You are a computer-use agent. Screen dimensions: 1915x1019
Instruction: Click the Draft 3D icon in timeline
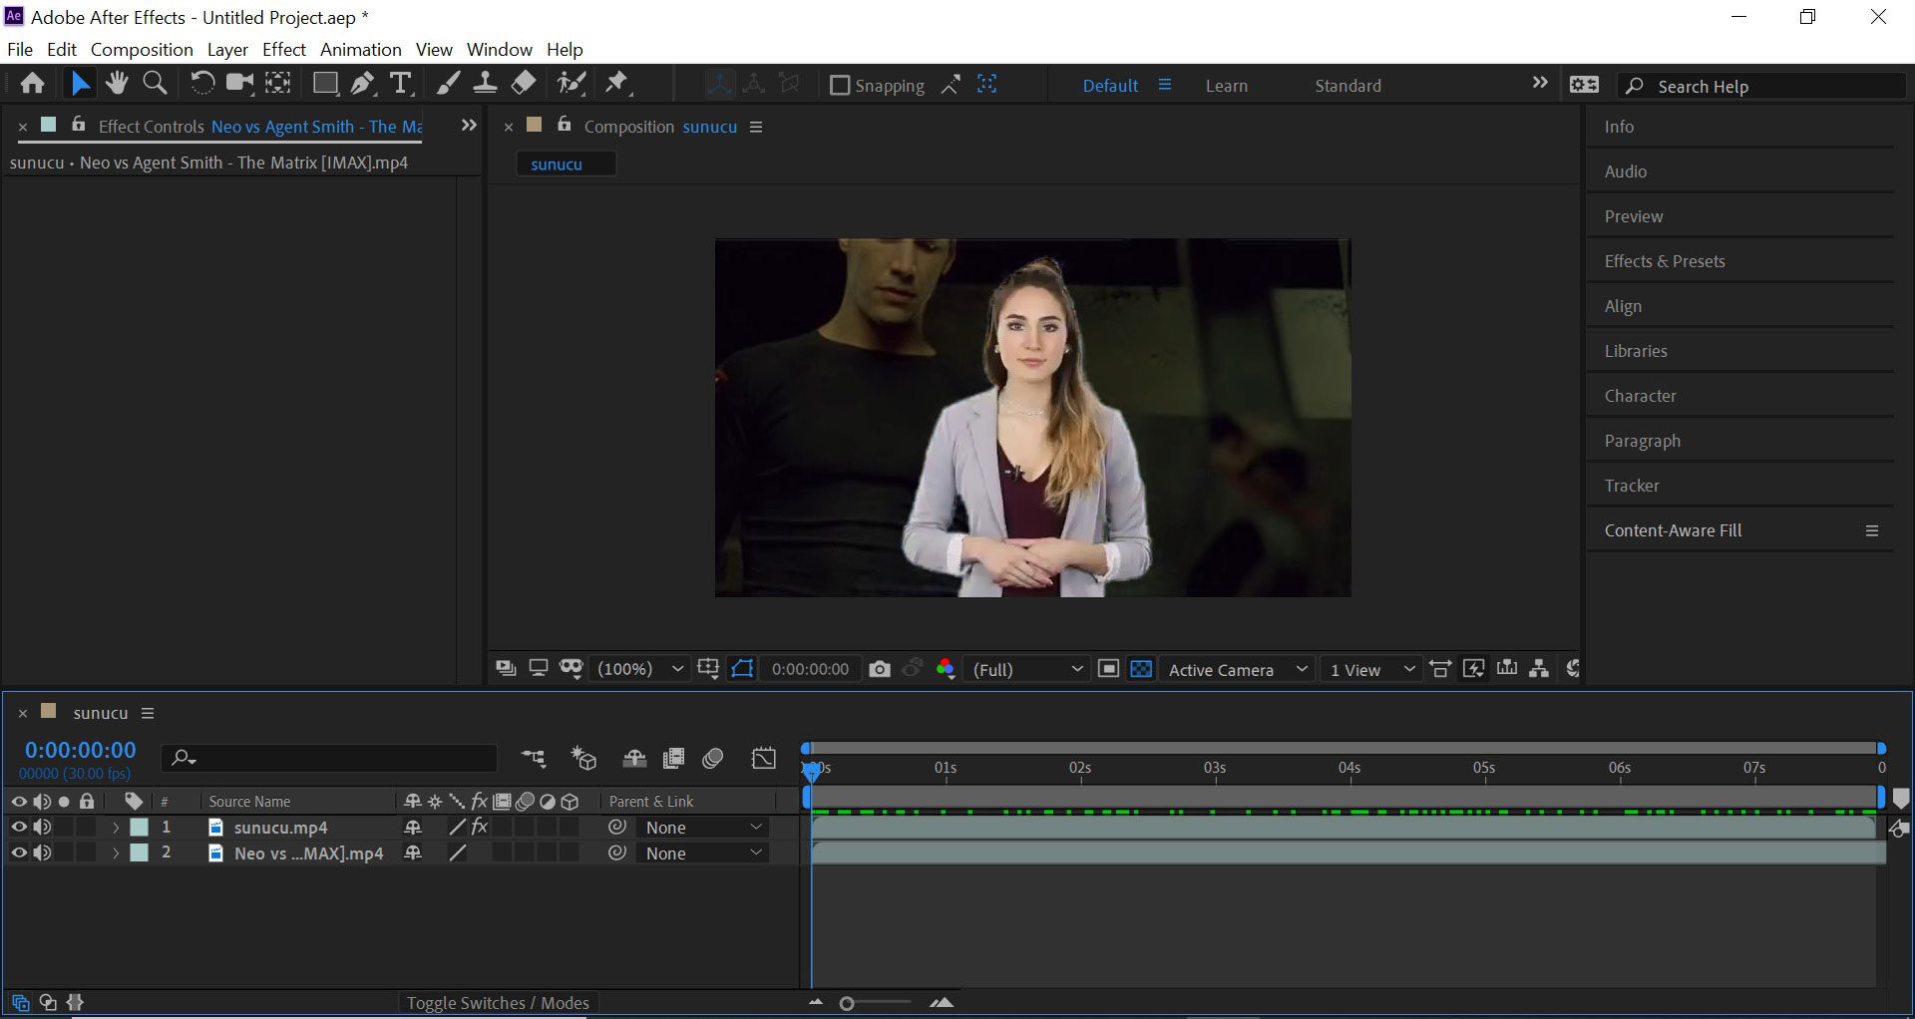[583, 759]
